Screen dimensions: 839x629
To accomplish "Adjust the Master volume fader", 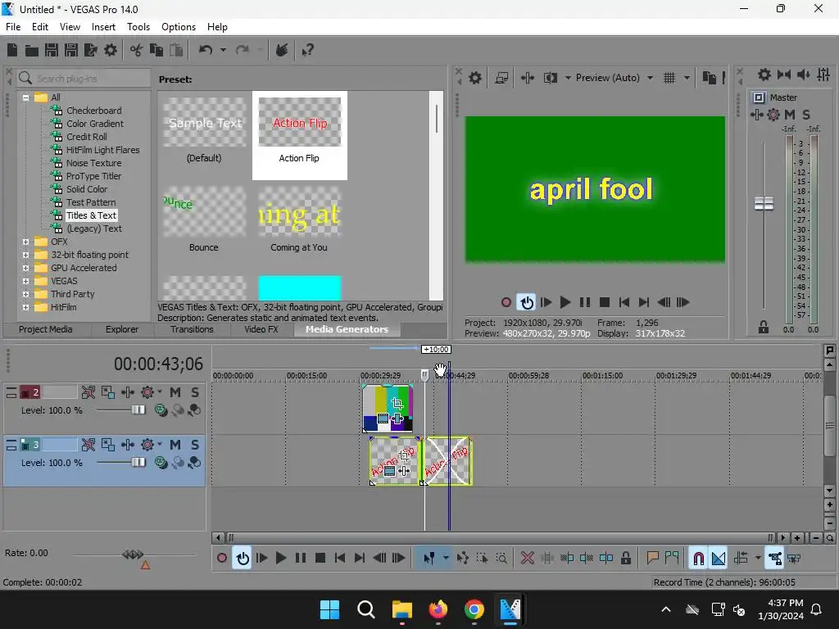I will (764, 204).
